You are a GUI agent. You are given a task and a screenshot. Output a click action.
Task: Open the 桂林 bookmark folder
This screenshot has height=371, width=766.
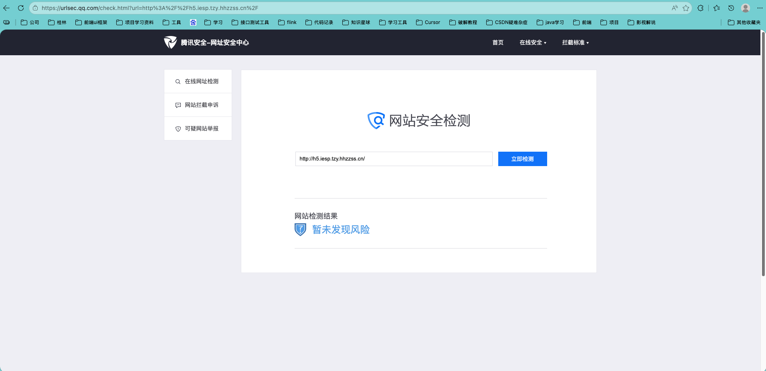[57, 22]
